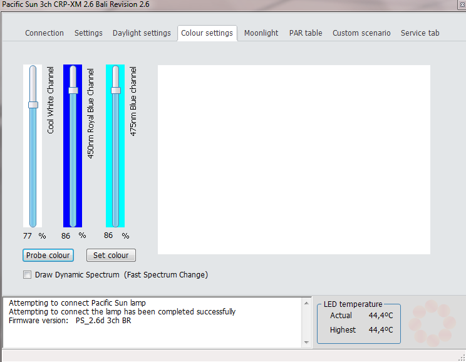Go to the Moonlight tab
This screenshot has width=466, height=362.
tap(261, 33)
